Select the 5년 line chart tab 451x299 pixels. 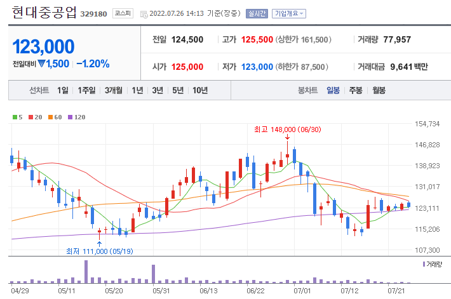(x=178, y=90)
